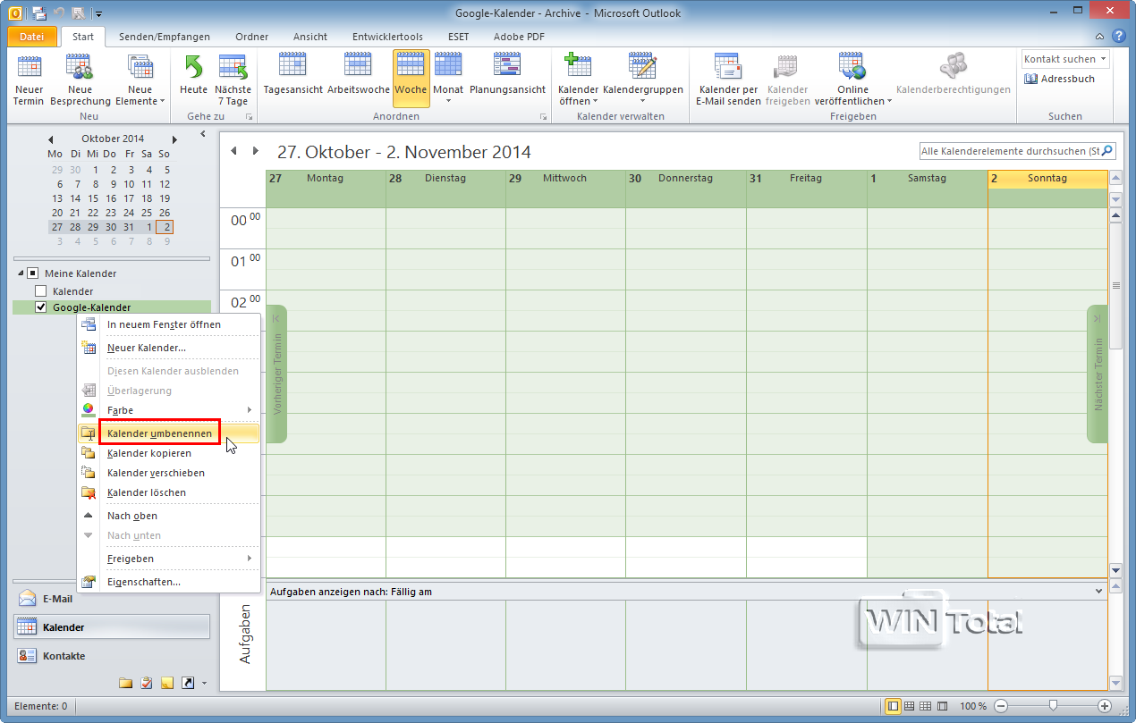Screen dimensions: 1136x723
Task: Collapse Meine Kalender group triangle
Action: pyautogui.click(x=20, y=273)
